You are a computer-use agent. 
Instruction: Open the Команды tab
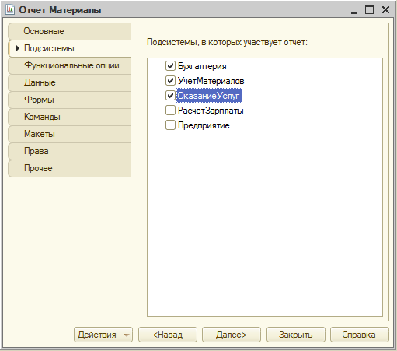[x=70, y=117]
